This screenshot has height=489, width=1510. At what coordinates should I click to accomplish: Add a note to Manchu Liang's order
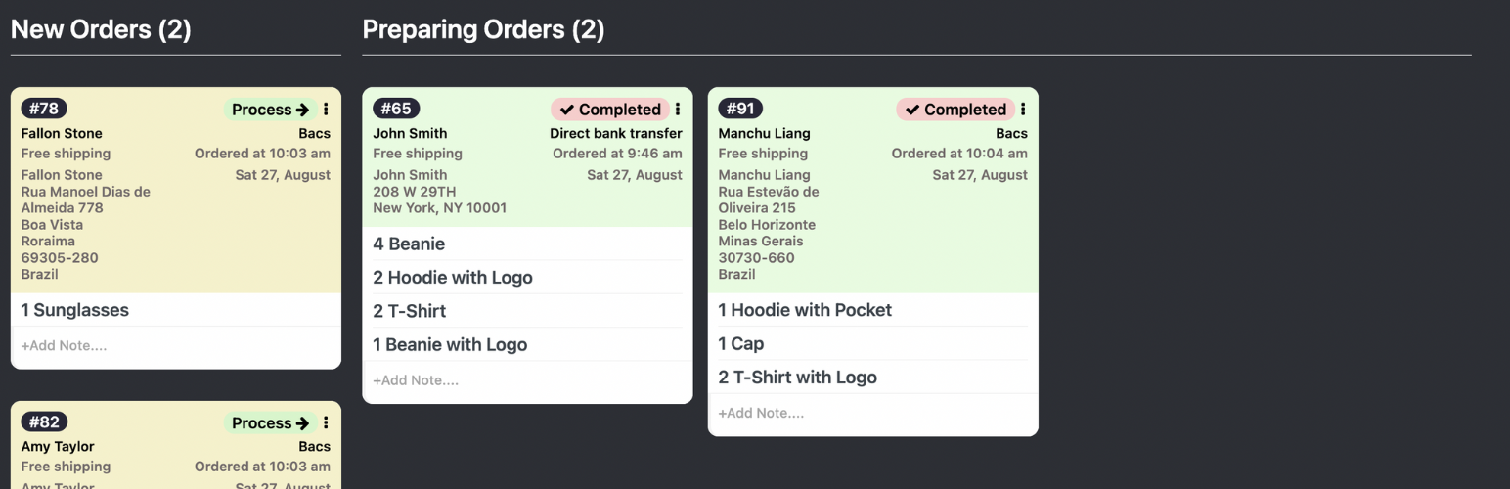761,414
